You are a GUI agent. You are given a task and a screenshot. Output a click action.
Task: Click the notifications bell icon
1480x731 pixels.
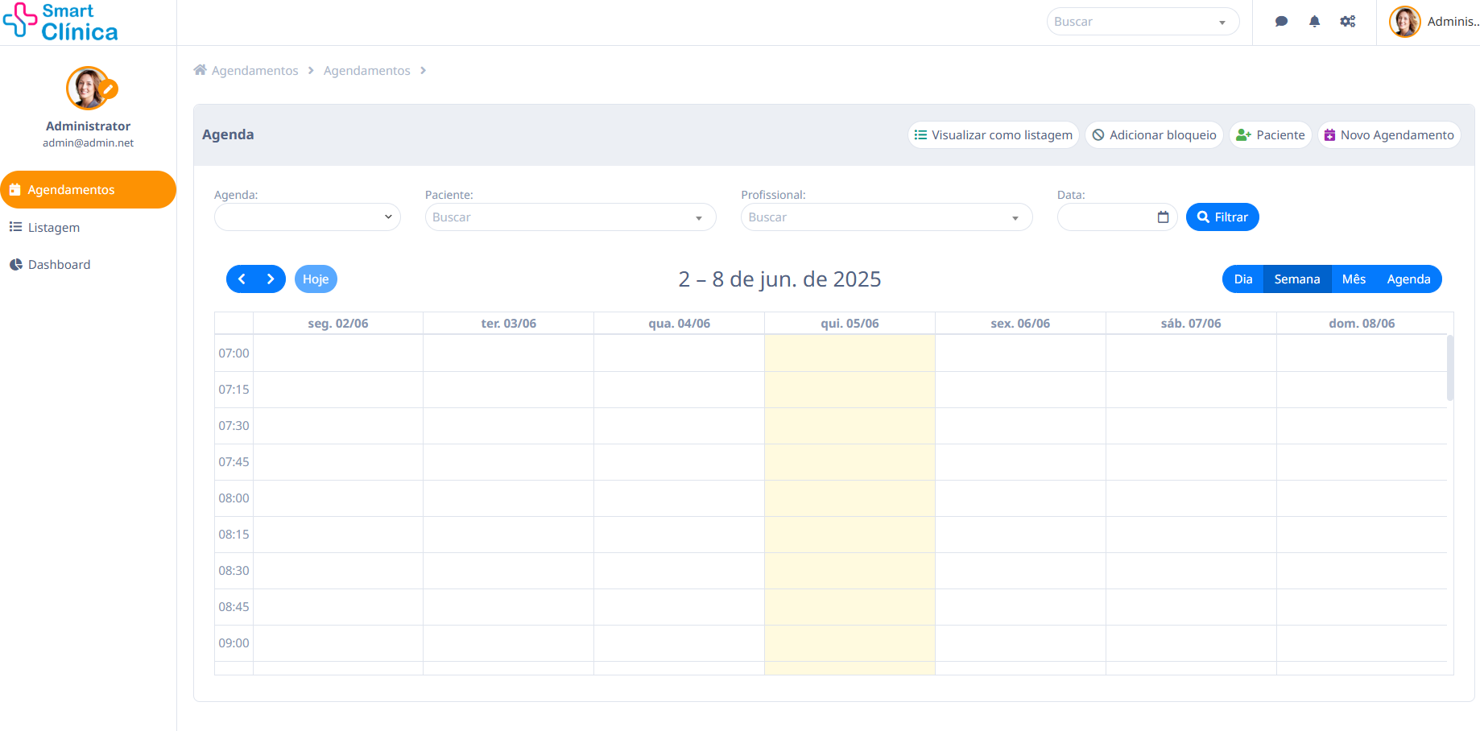pos(1314,22)
